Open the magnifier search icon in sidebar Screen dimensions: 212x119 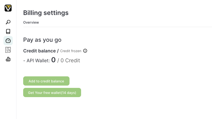coord(8,22)
